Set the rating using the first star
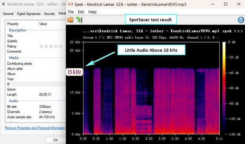The width and height of the screenshot is (245, 144). click(41, 46)
